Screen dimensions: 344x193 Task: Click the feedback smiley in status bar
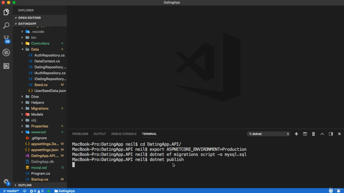(331, 191)
